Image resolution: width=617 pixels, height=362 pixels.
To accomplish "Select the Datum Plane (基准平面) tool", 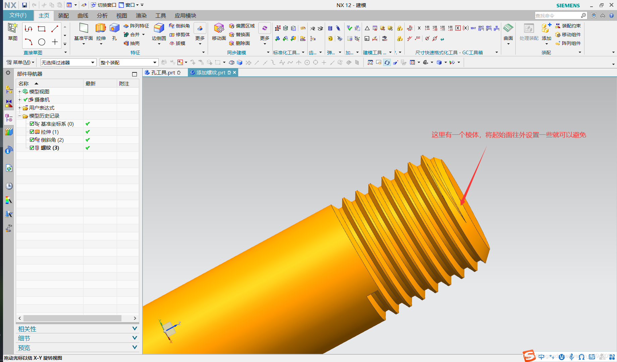I will pos(83,32).
